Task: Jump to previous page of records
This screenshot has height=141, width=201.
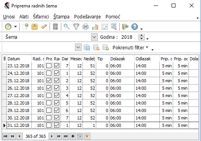Action: [x=13, y=136]
